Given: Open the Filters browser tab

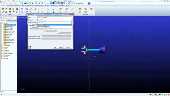Looking at the screenshot, I should tap(14, 21).
